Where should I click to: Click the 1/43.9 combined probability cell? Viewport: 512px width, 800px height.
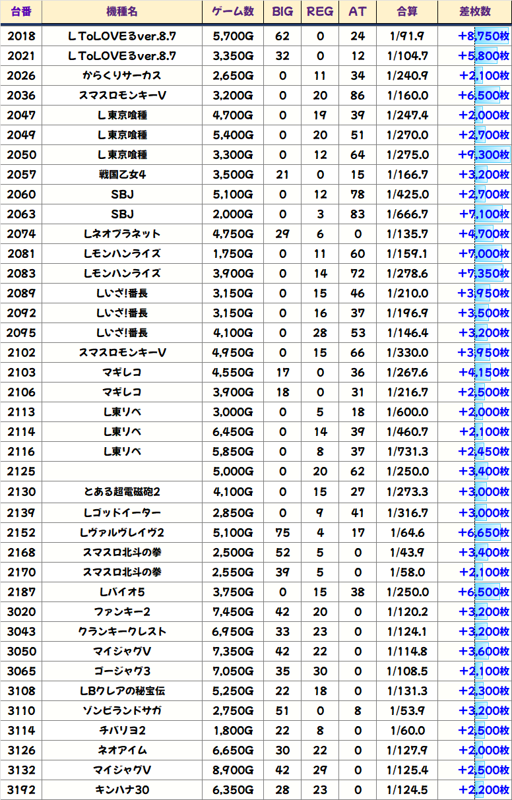pos(407,552)
